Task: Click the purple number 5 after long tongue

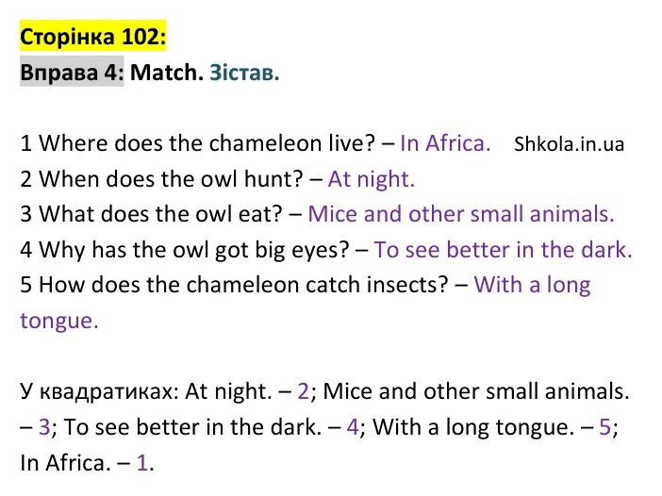Action: pyautogui.click(x=605, y=427)
